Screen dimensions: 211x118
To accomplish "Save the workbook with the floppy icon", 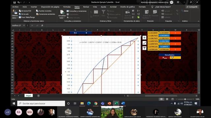I will tap(15, 2).
